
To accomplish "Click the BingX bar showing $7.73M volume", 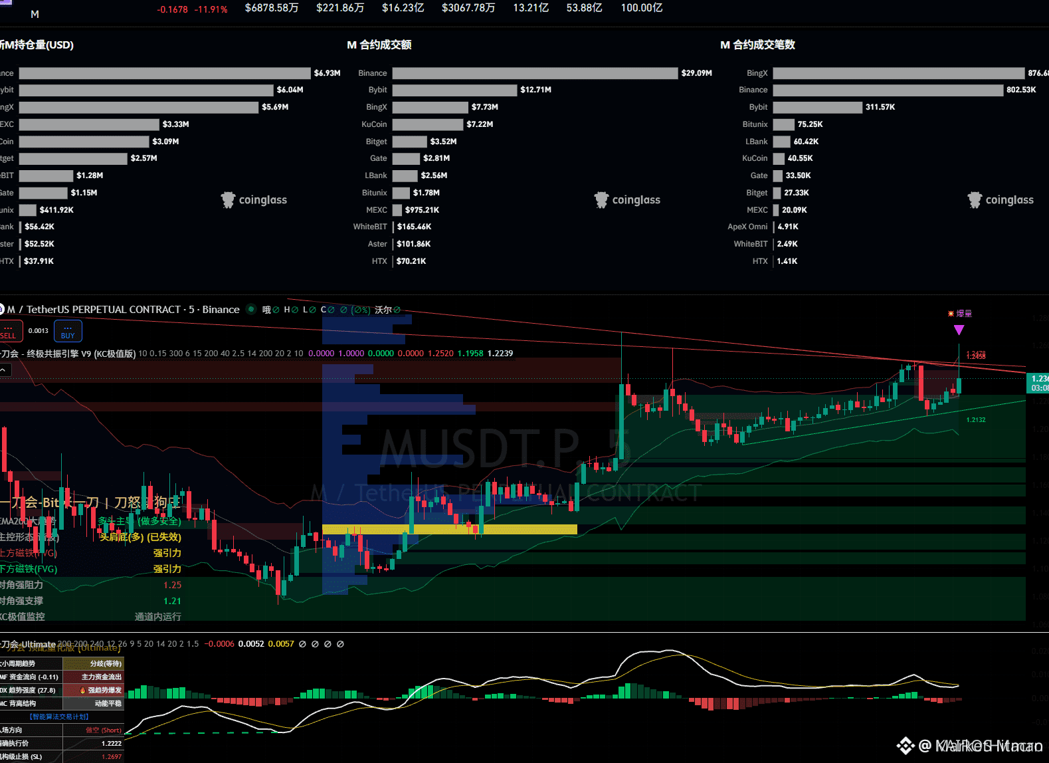I will (430, 107).
